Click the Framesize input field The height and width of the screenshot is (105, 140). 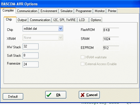[30, 64]
